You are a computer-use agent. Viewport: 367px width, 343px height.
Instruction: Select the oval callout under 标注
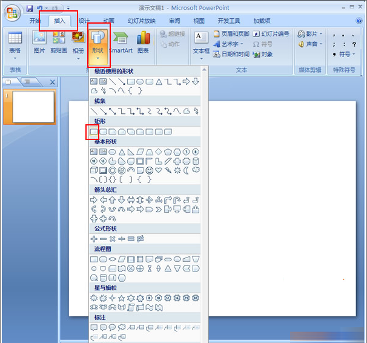point(113,327)
